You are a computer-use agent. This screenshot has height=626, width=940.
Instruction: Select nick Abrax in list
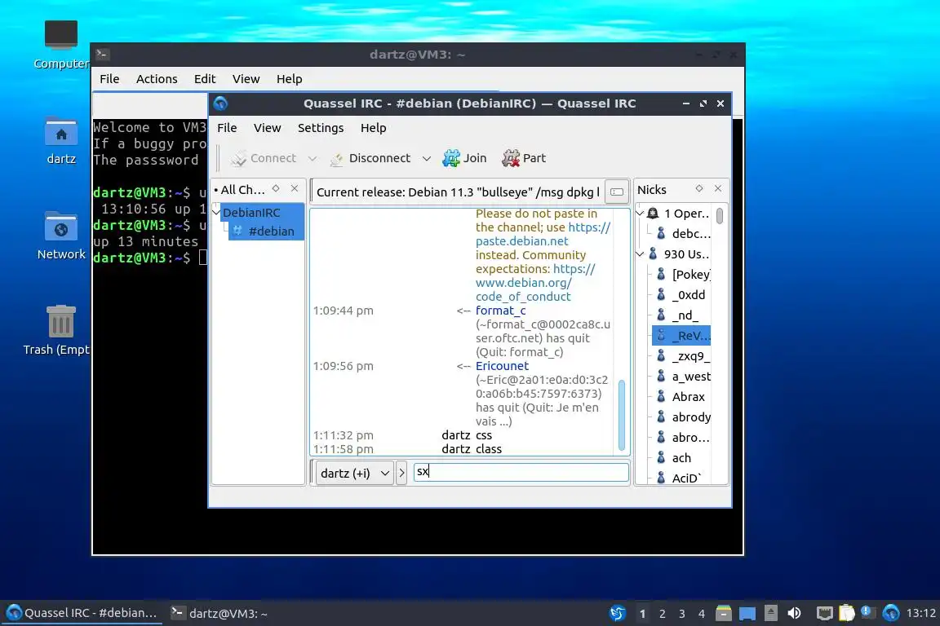pos(681,397)
